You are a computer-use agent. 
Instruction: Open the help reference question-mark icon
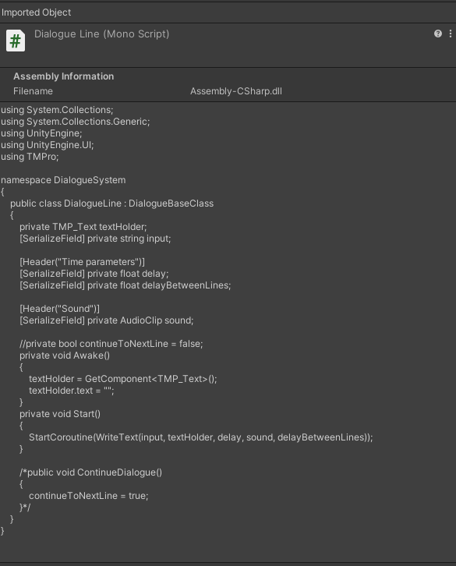tap(438, 34)
